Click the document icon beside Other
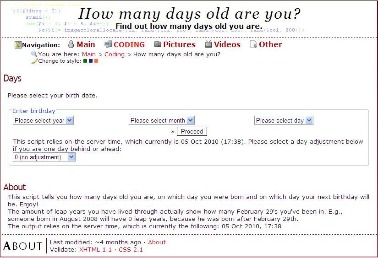 (253, 44)
